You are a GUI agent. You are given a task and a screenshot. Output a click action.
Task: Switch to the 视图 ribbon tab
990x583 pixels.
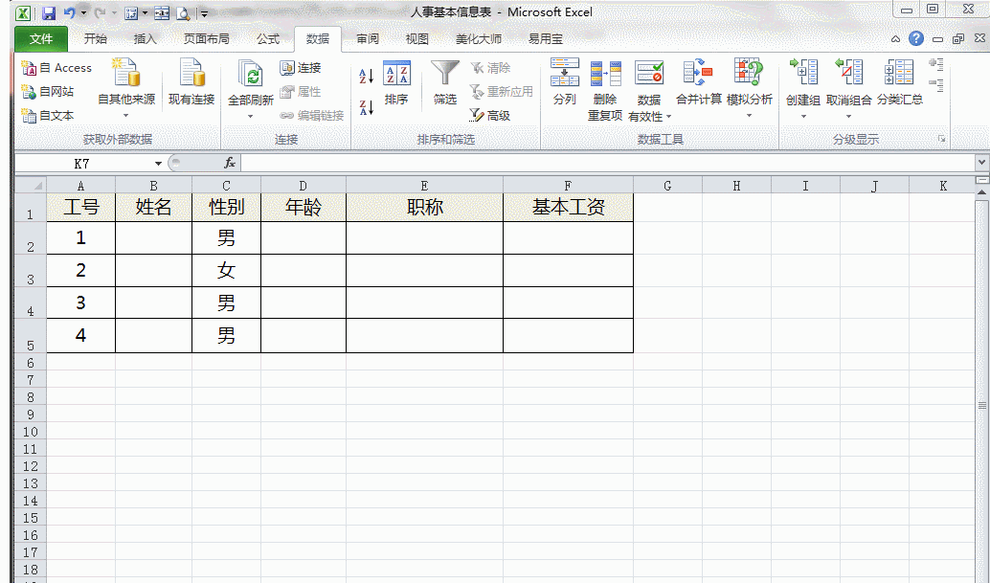(x=416, y=39)
